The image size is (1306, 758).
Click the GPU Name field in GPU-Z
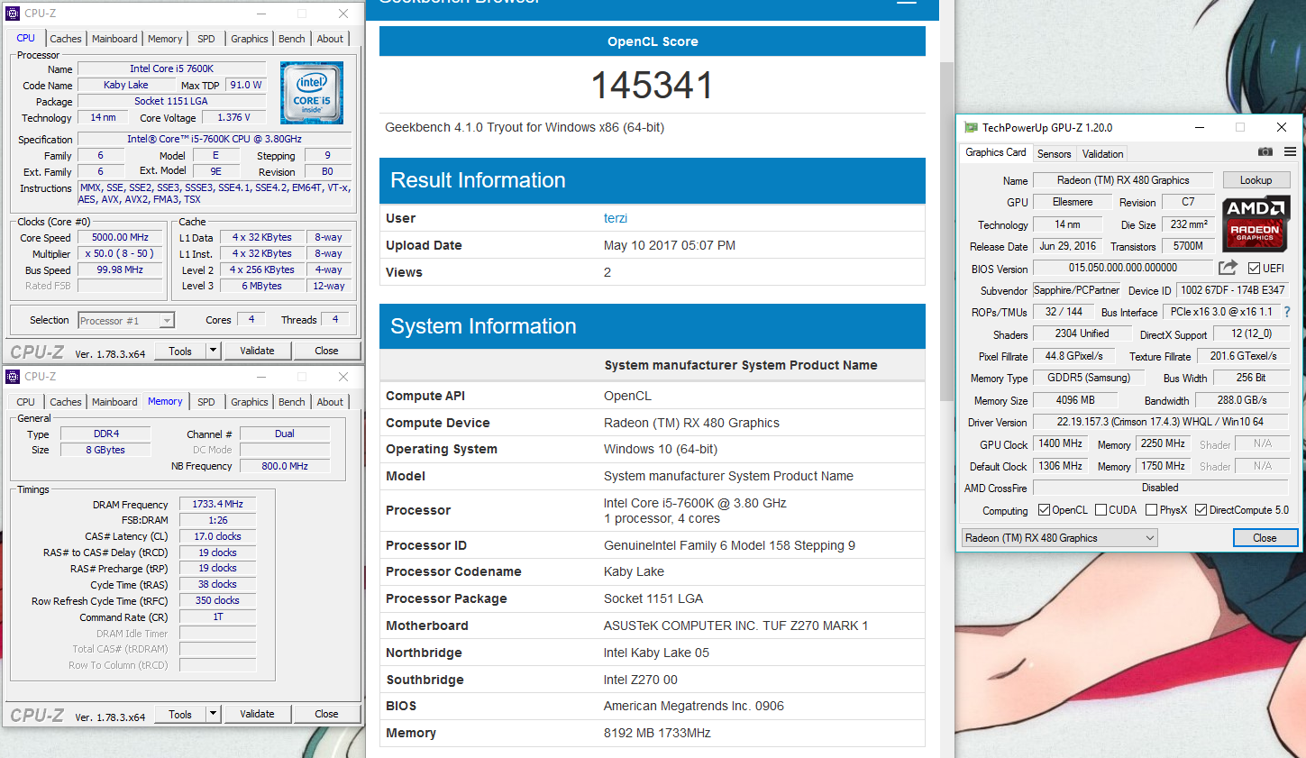click(1123, 180)
